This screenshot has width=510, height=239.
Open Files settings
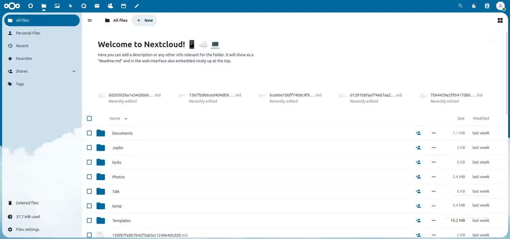(28, 229)
